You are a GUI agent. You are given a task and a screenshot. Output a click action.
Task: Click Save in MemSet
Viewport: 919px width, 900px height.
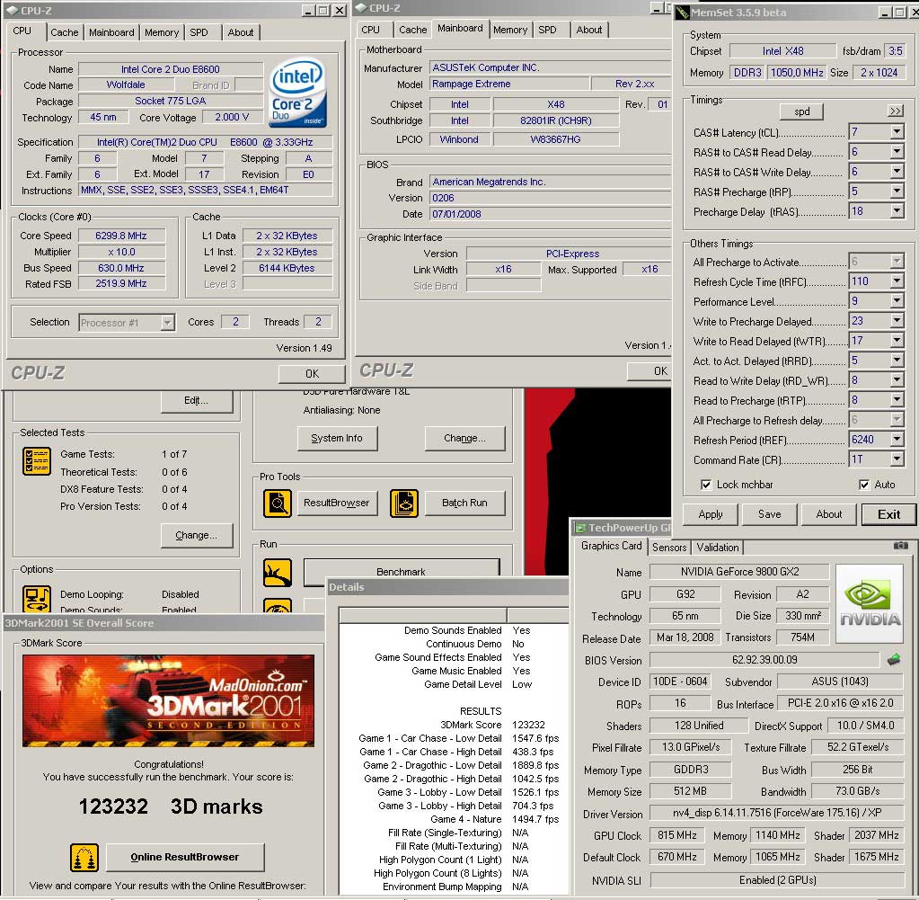(770, 514)
